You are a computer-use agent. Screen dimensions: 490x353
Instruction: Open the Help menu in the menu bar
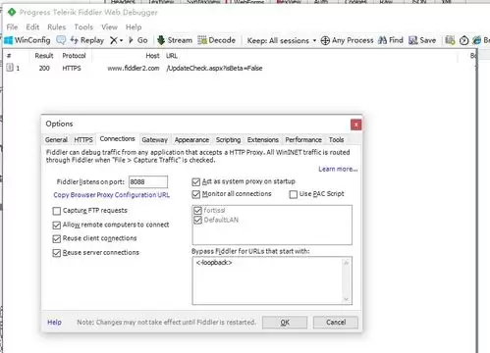[134, 26]
